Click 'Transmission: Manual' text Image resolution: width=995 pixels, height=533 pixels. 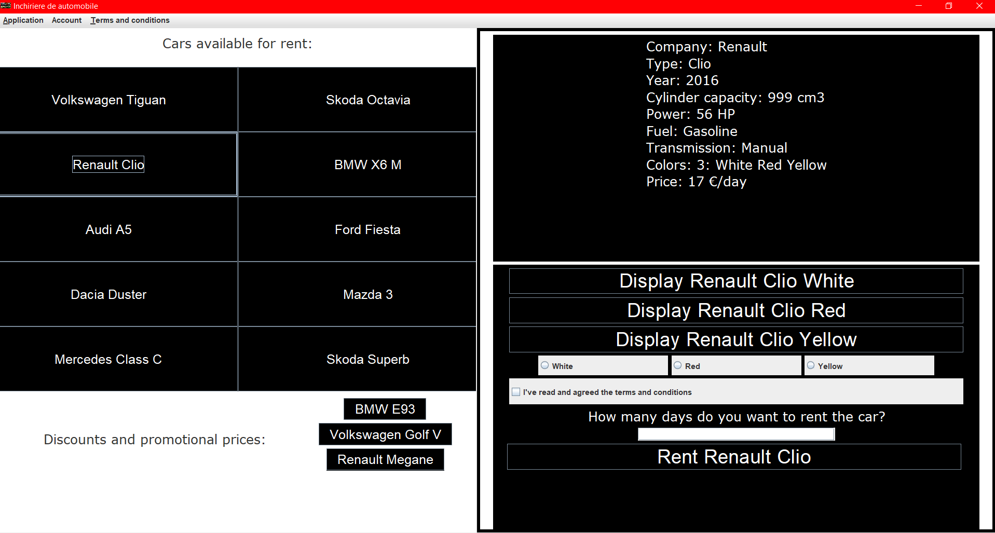coord(716,148)
